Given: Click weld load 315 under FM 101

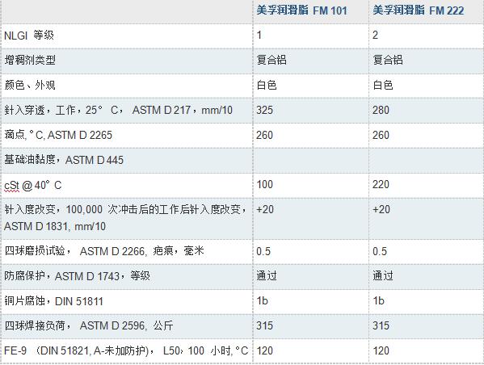Looking at the screenshot, I should tap(265, 325).
